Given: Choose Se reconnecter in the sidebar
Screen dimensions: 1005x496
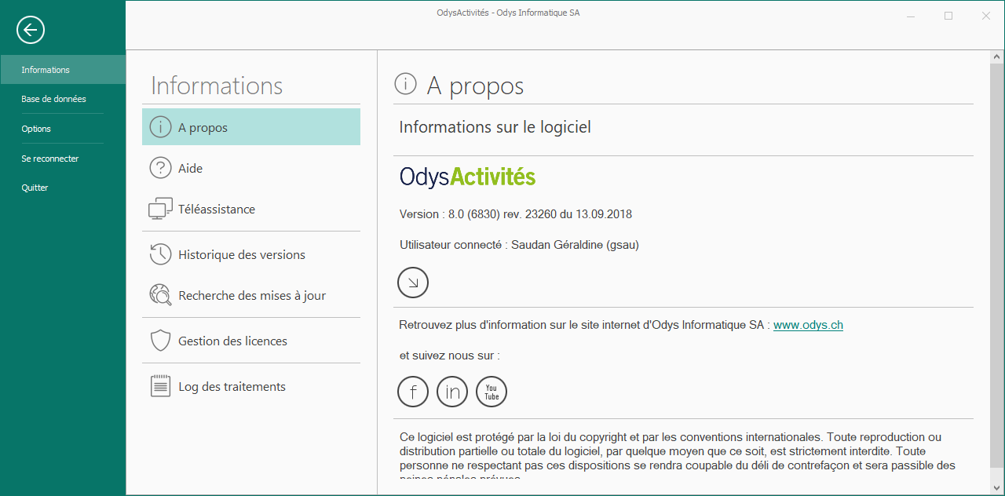Looking at the screenshot, I should (63, 159).
